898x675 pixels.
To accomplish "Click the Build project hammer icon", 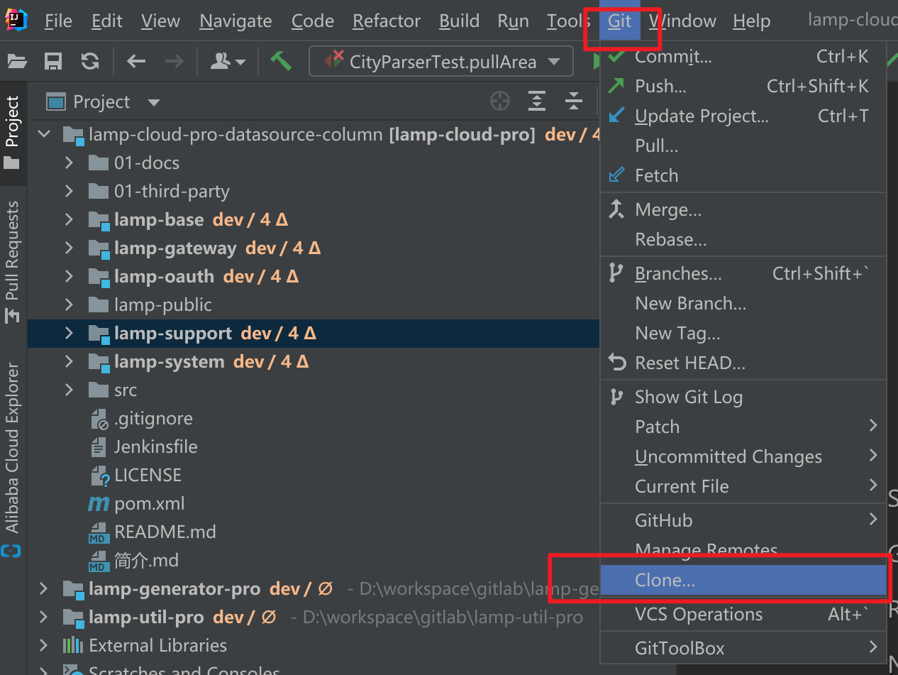I will (x=281, y=62).
